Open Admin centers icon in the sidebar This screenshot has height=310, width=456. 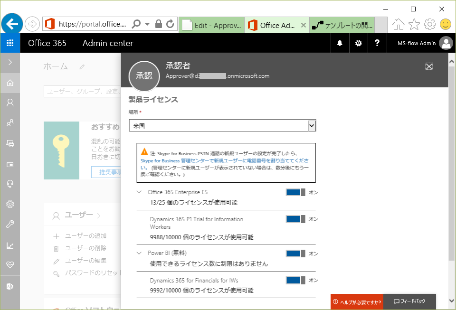coord(10,286)
